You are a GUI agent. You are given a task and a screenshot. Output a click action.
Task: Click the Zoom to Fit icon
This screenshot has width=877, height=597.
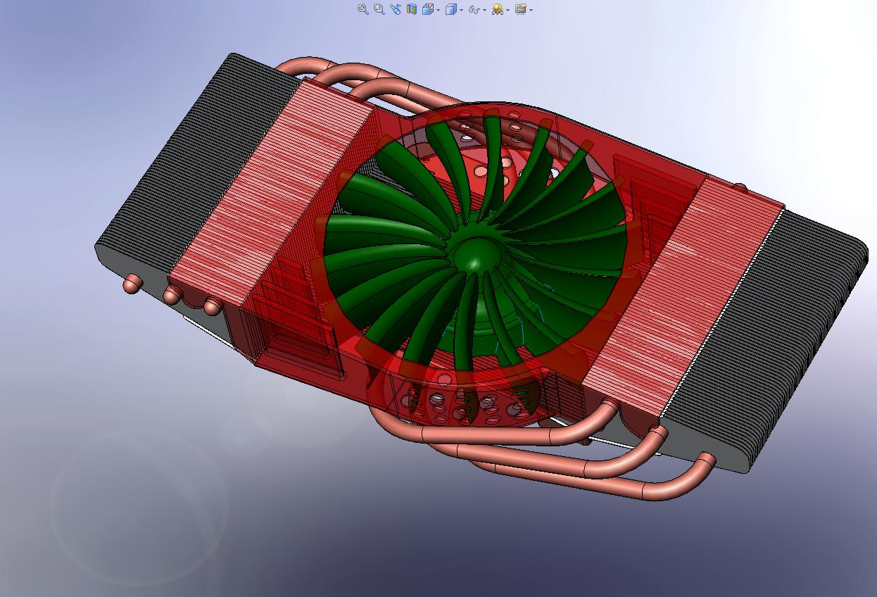tap(363, 9)
